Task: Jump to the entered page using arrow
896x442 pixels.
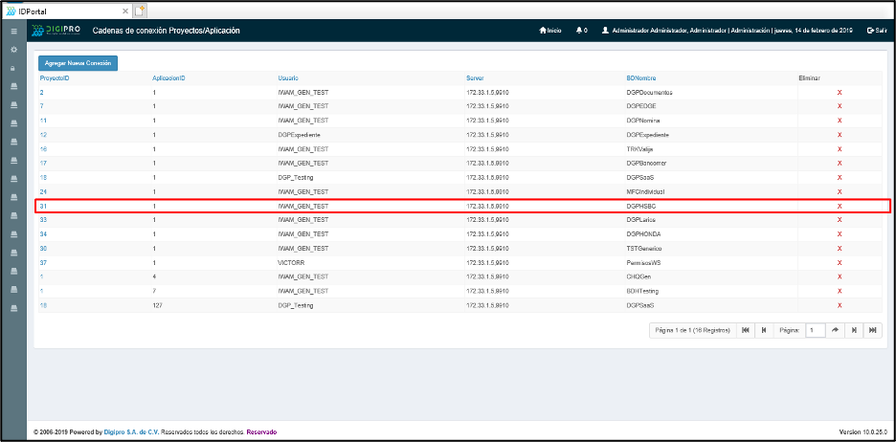Action: [836, 330]
